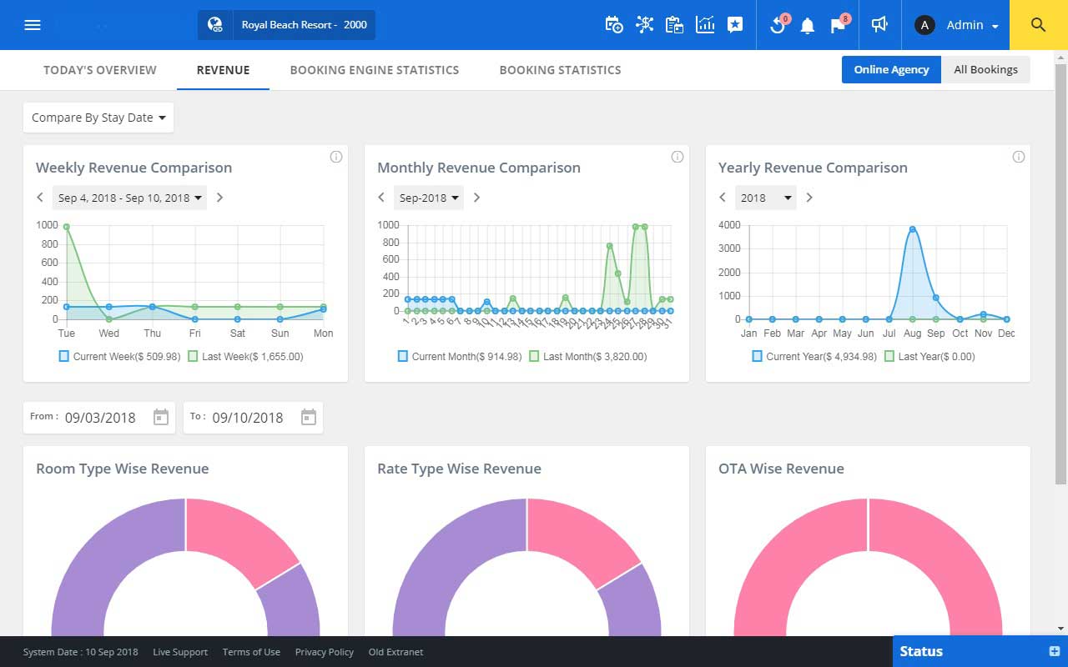Click the globe icon beside Royal Beach Resort

tap(215, 25)
